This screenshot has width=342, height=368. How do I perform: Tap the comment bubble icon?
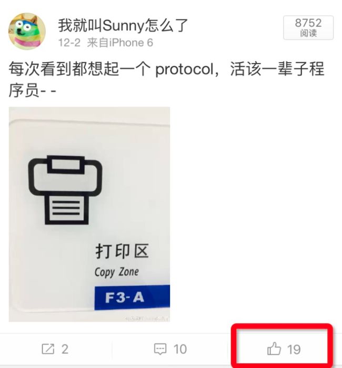point(160,349)
